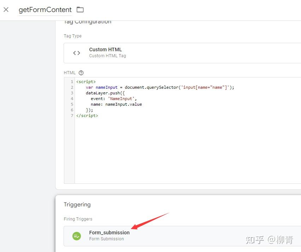
Task: Open the Form_submission firing trigger
Action: pyautogui.click(x=110, y=233)
